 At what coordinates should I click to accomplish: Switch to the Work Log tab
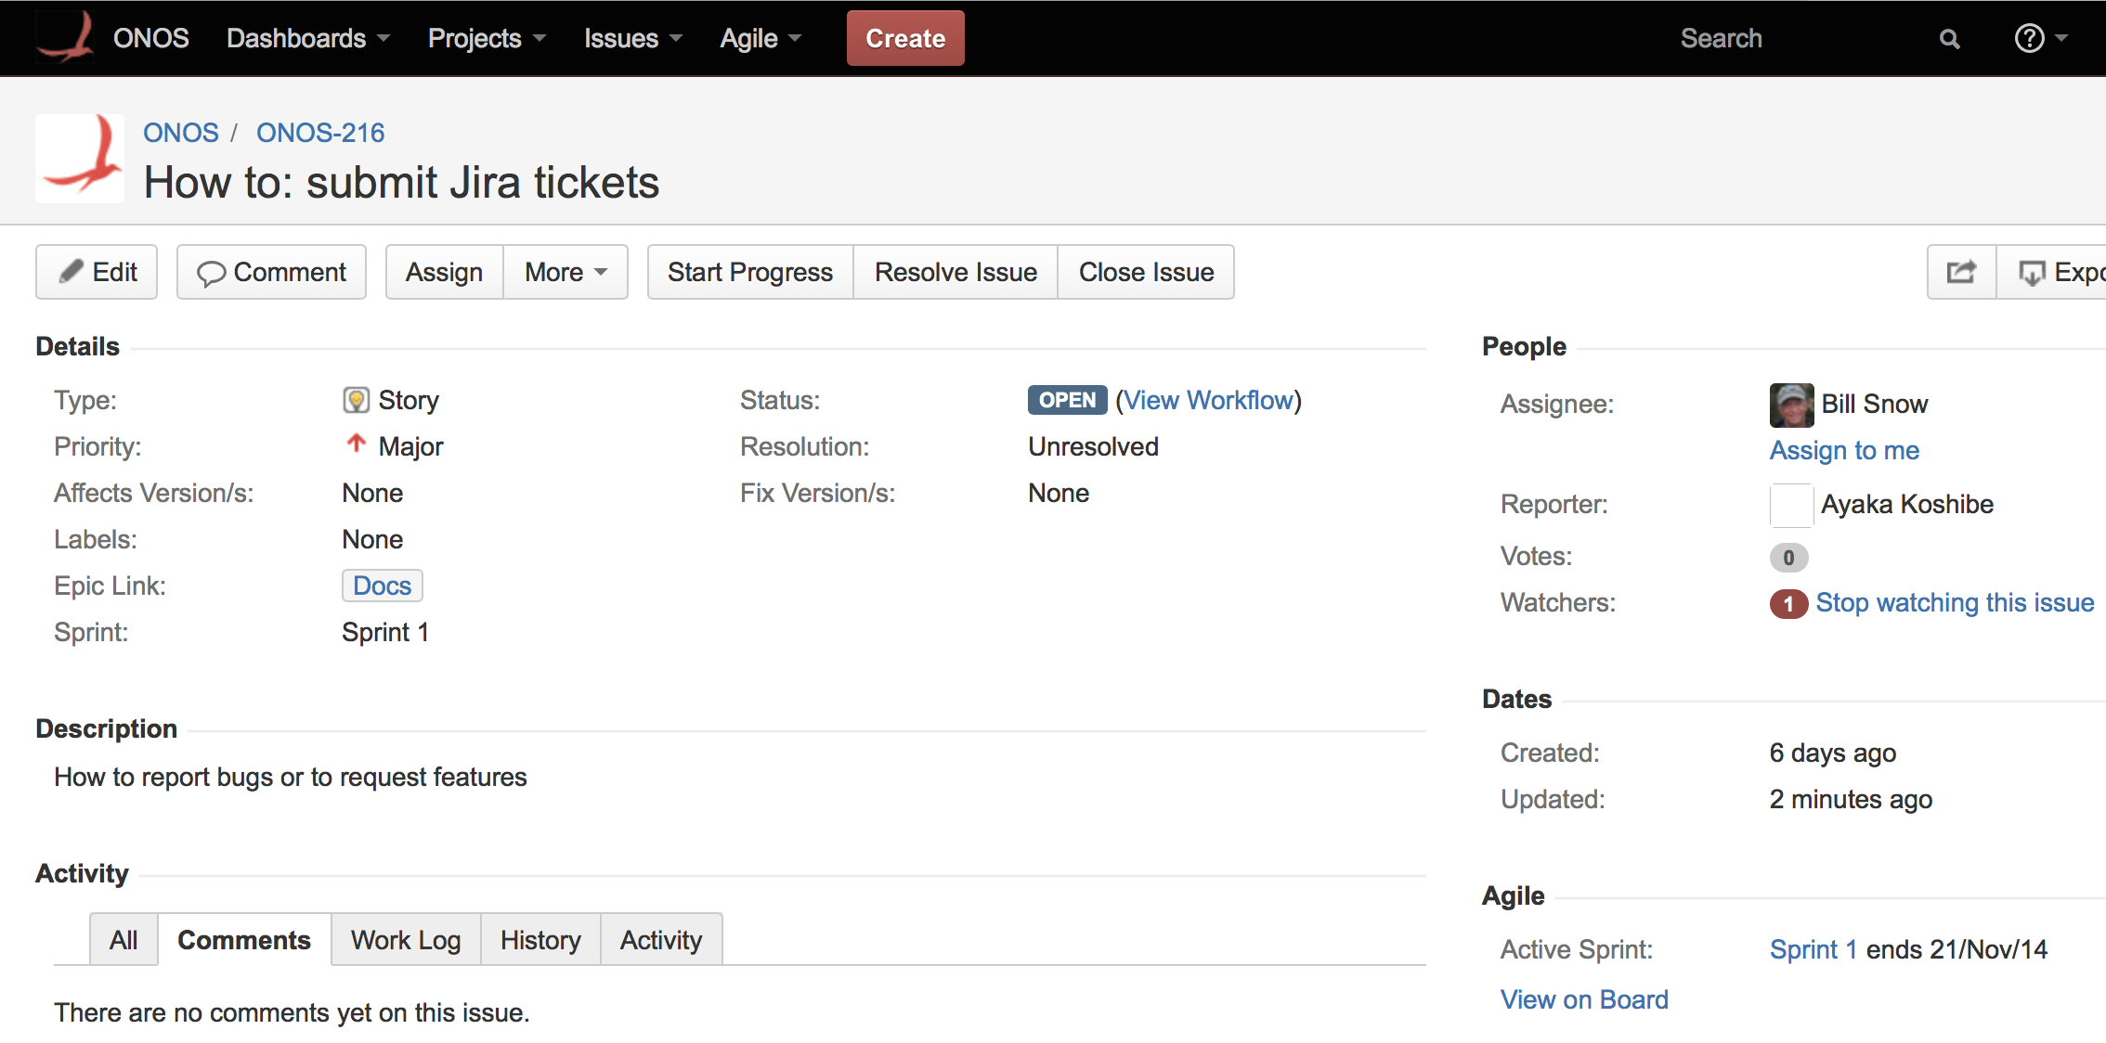(x=406, y=940)
